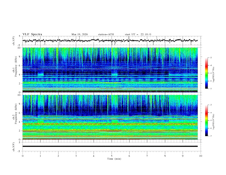Click time axis tick label "1"
Screen dimensions: 226x175
pos(40,156)
